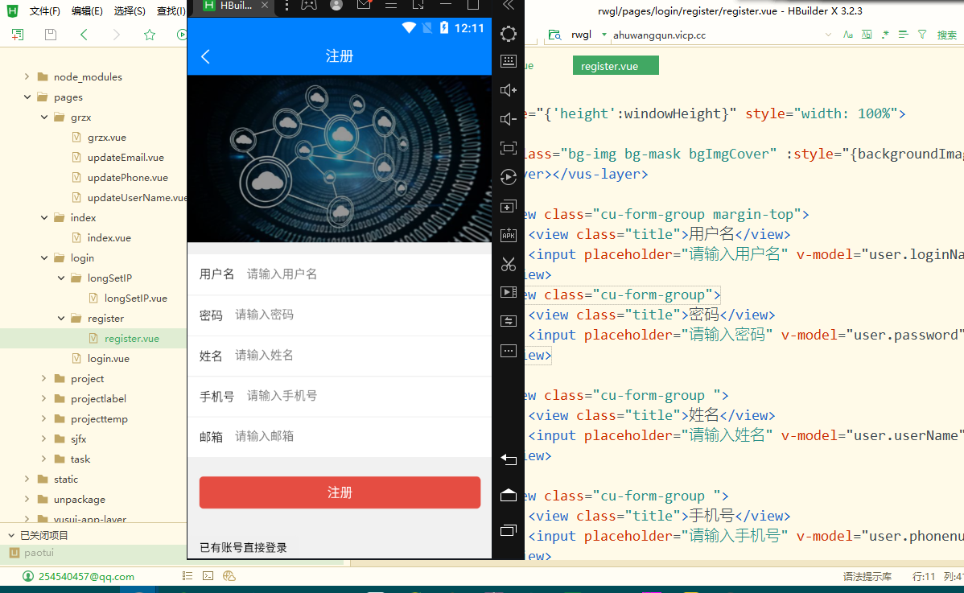The height and width of the screenshot is (593, 964).
Task: Click the install APK icon in emulator sidebar
Action: 508,235
